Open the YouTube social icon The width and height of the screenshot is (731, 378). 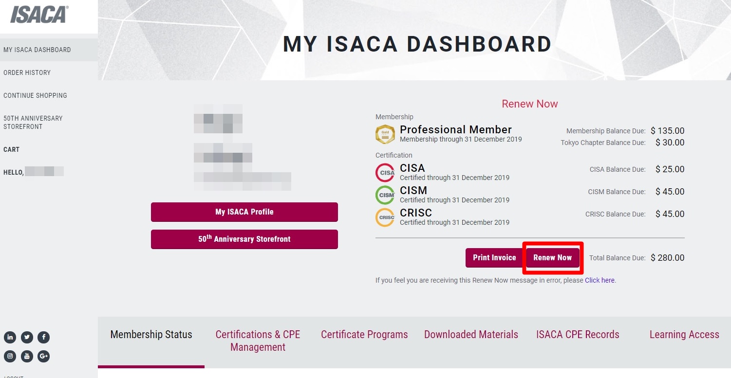pyautogui.click(x=27, y=356)
